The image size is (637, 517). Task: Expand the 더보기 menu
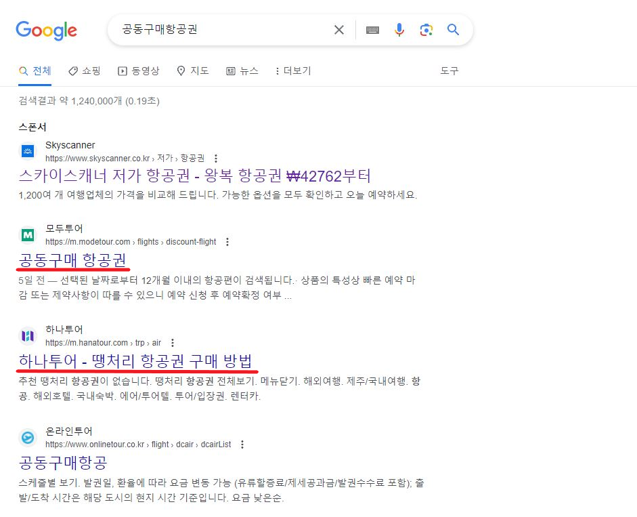coord(293,71)
